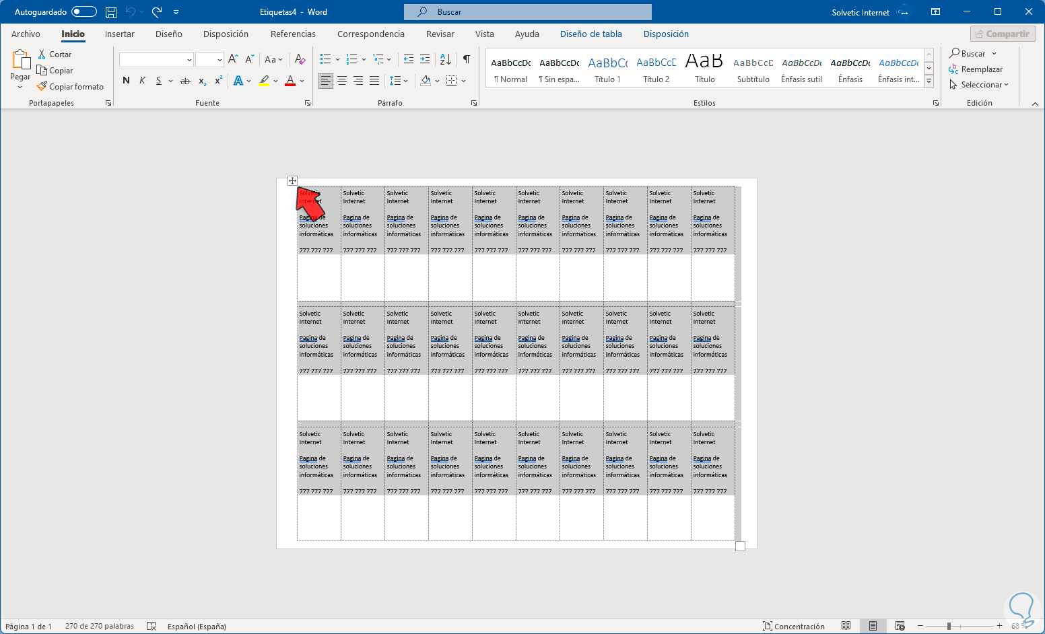Toggle italic with the K button

click(142, 81)
